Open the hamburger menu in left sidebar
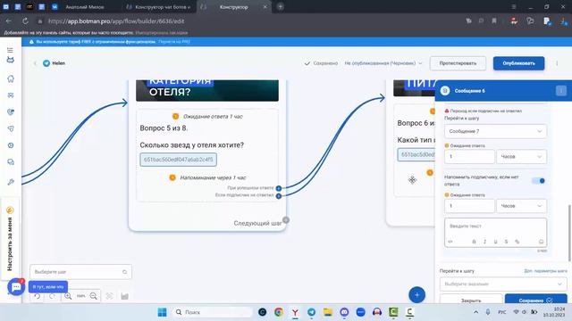The image size is (572, 321). pyautogui.click(x=10, y=50)
